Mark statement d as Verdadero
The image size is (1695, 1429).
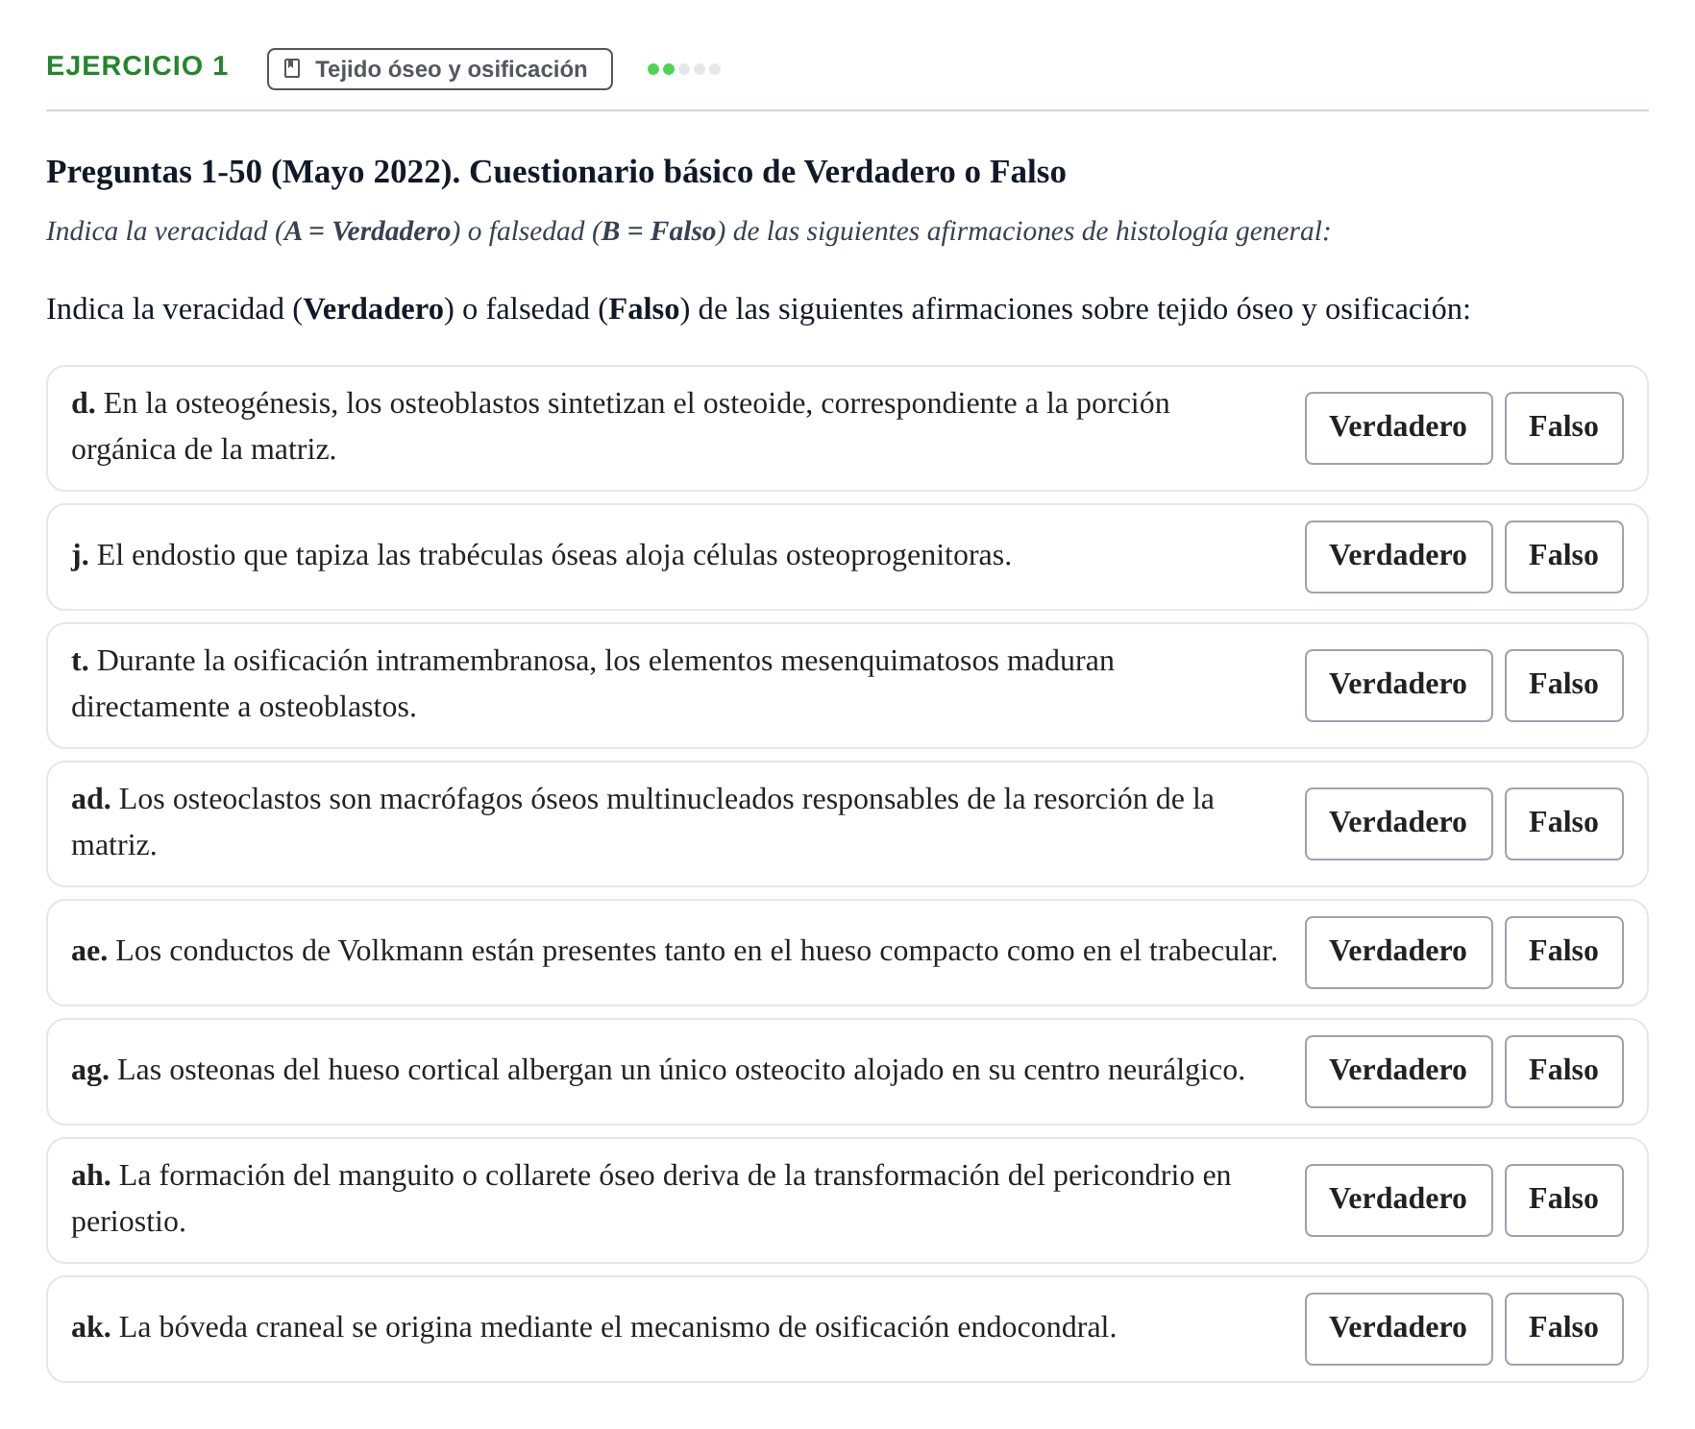click(x=1398, y=428)
